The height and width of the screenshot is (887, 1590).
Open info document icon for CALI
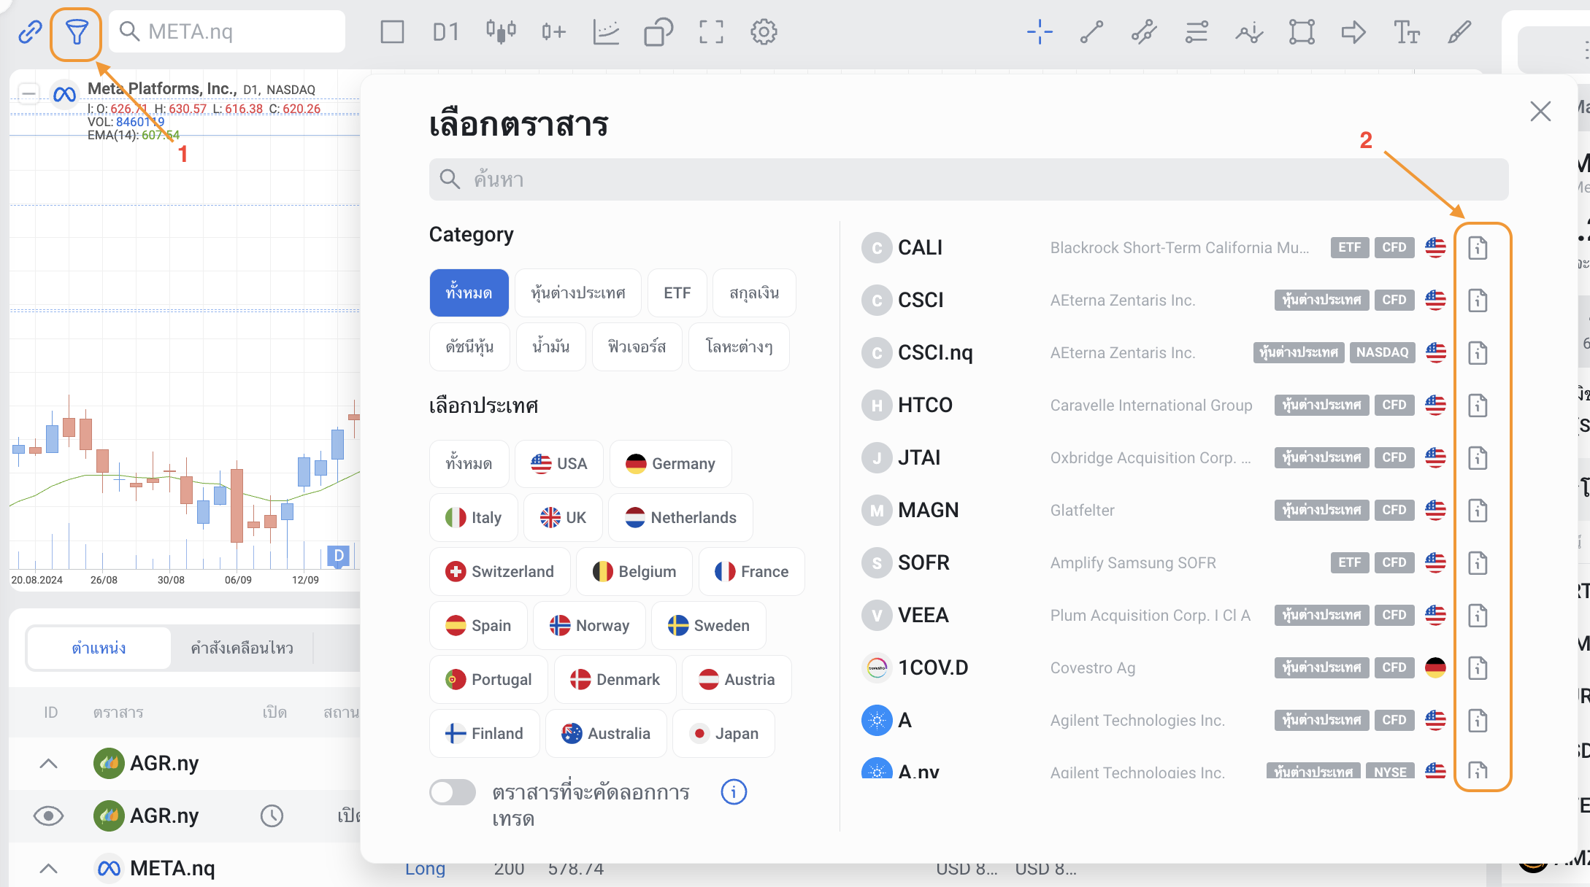pyautogui.click(x=1478, y=248)
